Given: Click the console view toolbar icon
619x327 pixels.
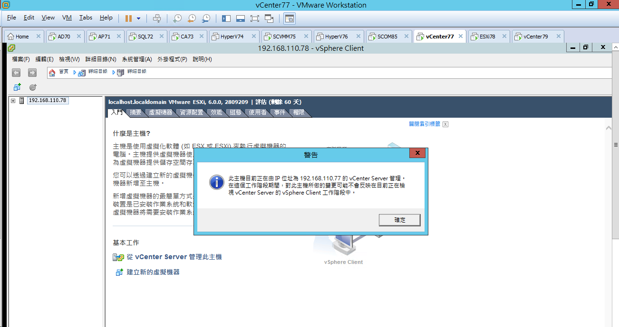Looking at the screenshot, I should (x=289, y=18).
